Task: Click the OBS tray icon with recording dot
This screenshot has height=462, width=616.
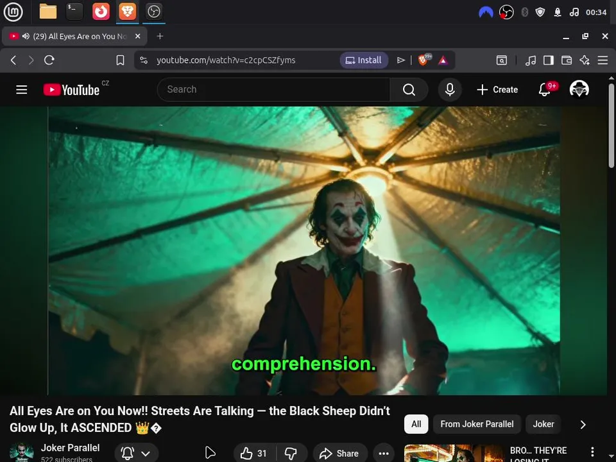Action: point(506,12)
